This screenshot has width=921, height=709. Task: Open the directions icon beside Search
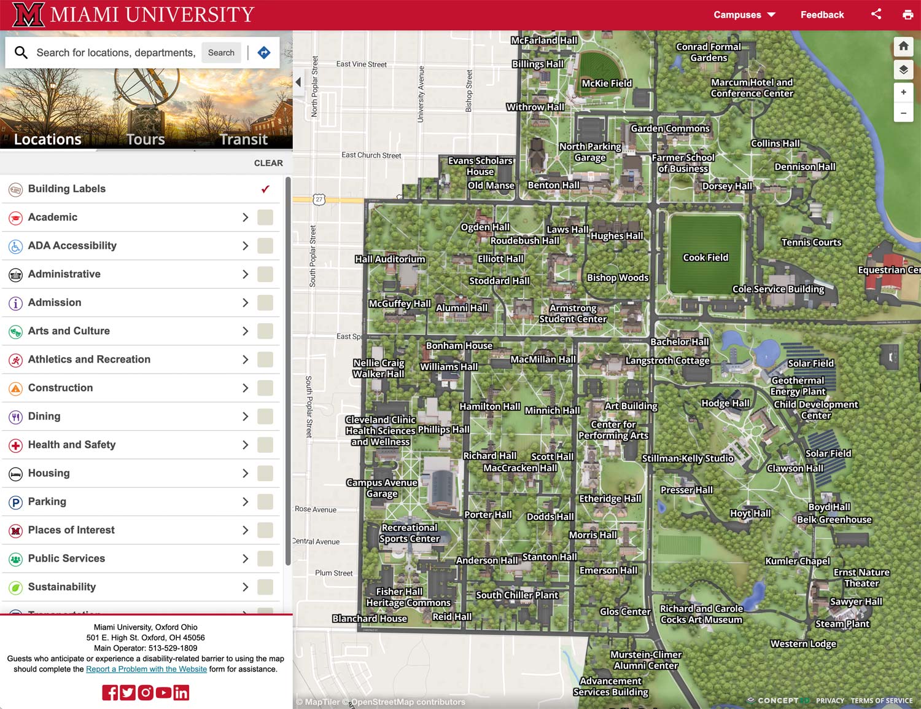(x=264, y=52)
